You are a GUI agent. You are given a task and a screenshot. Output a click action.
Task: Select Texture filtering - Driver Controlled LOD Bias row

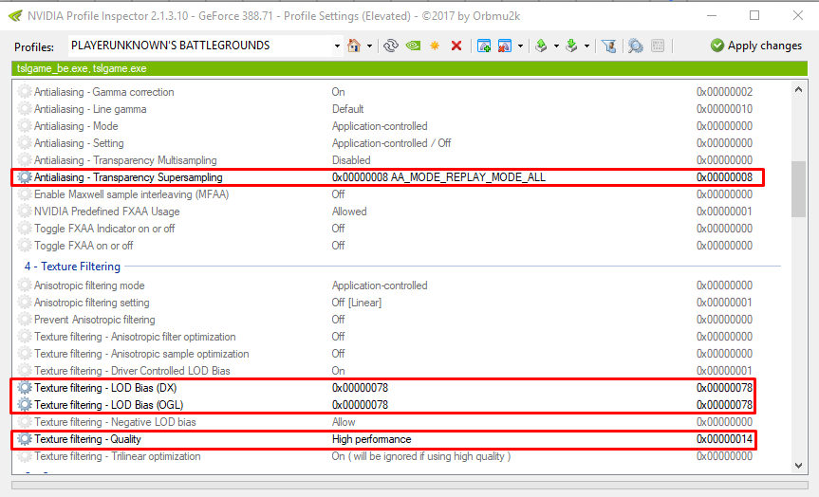point(132,371)
